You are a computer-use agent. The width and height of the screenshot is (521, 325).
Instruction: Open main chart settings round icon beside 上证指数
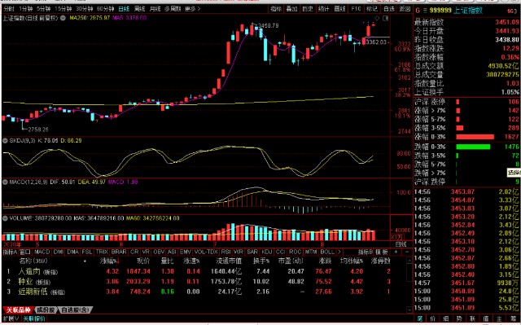pyautogui.click(x=63, y=18)
